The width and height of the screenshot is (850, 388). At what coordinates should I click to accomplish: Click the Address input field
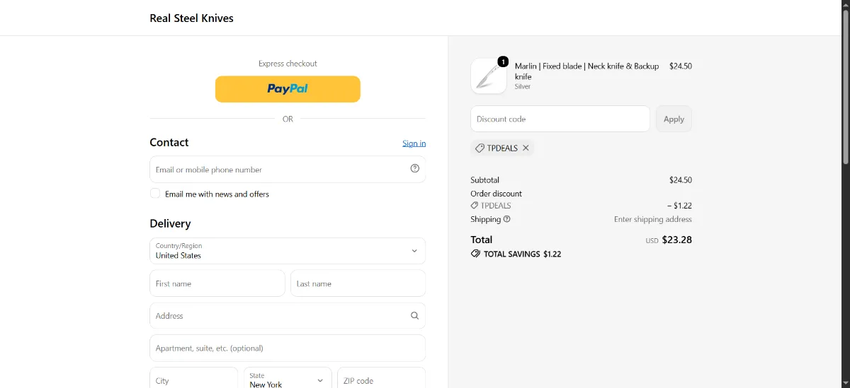pos(288,316)
